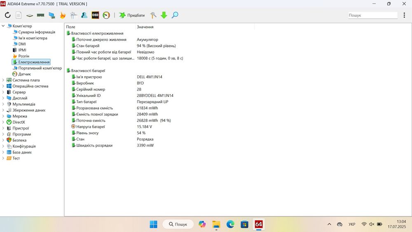Select the Конфігурація tree item
This screenshot has width=412, height=232.
21,146
